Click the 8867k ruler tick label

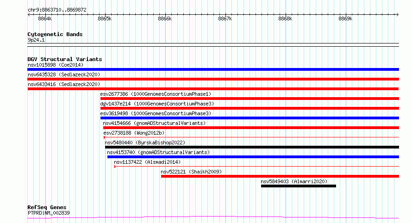coord(225,19)
